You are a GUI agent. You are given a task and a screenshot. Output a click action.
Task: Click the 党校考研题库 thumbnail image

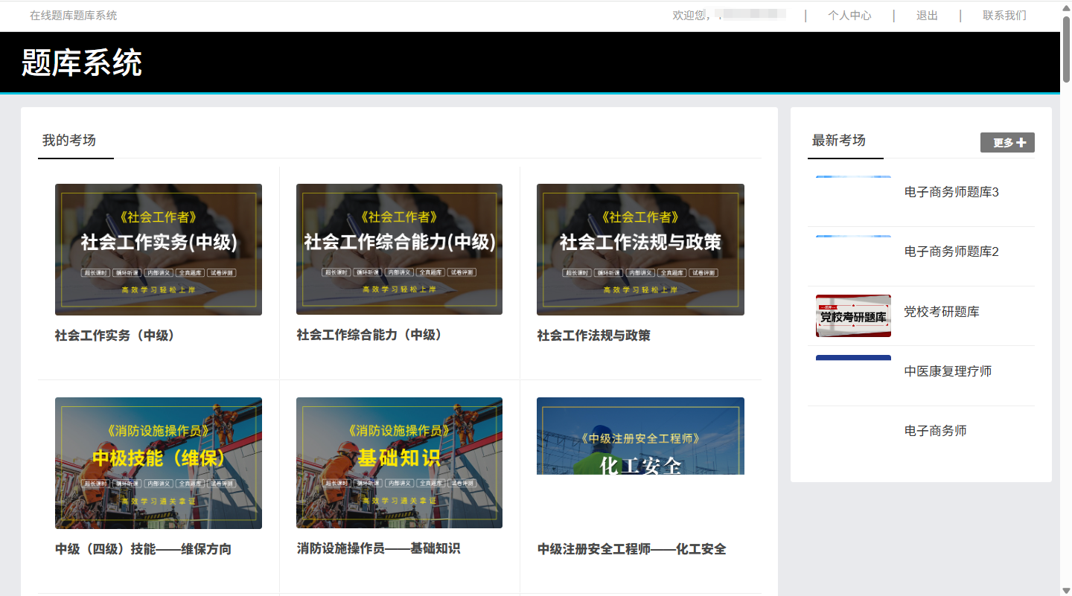[x=853, y=315]
